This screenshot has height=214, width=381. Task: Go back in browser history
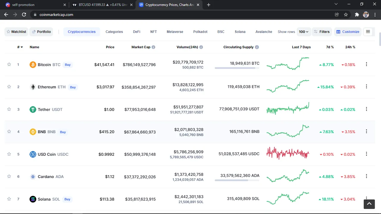[6, 15]
